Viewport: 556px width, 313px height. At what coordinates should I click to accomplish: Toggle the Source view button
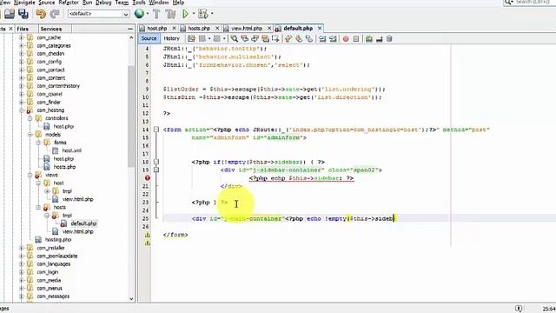[149, 38]
